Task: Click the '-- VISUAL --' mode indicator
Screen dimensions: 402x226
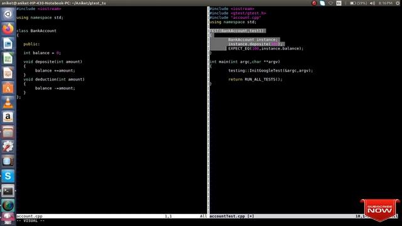Action: [31, 220]
